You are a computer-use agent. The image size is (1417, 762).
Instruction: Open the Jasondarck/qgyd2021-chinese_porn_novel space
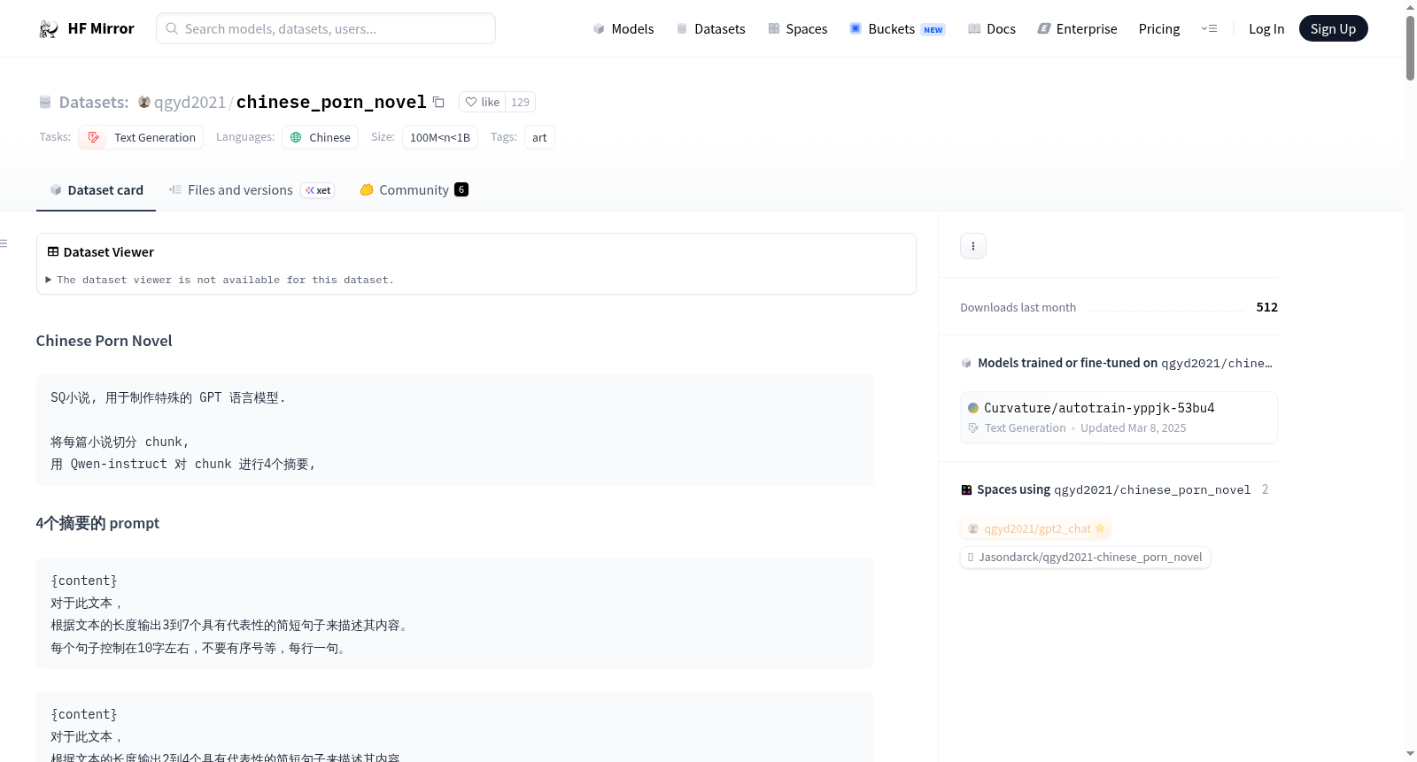pyautogui.click(x=1085, y=557)
